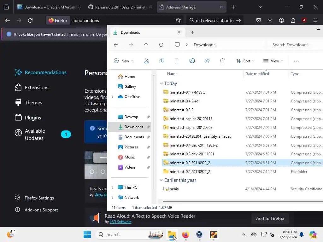The width and height of the screenshot is (323, 242).
Task: Open Firefox downloads panel
Action: 270,20
